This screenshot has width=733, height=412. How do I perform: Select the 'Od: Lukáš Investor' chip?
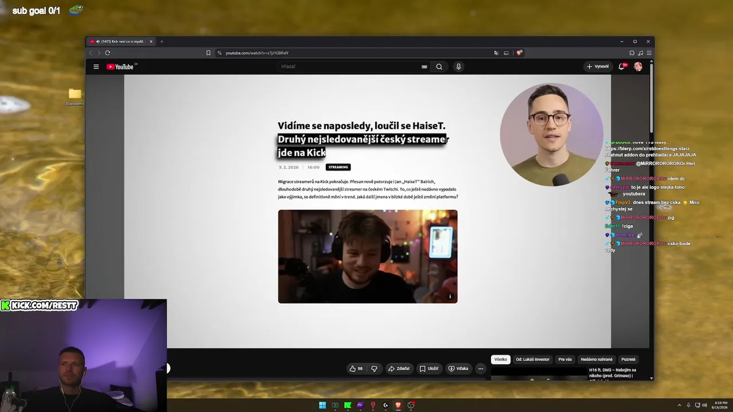533,359
